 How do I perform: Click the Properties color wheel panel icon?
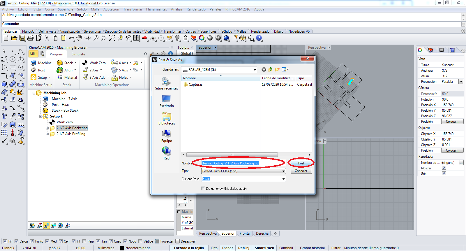point(420,50)
